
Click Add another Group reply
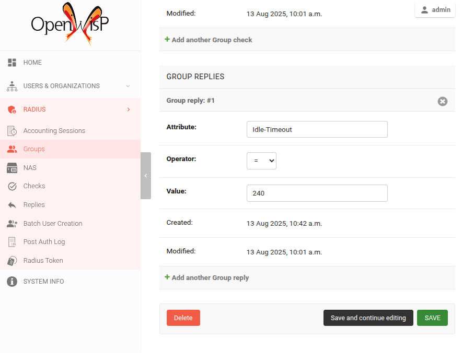[x=210, y=278]
